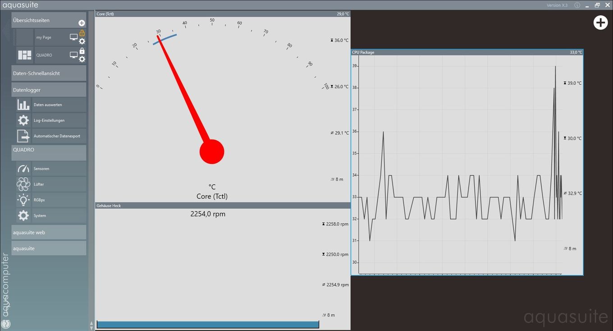Click the sidebar scroll arrows at bottom
The height and width of the screenshot is (331, 613).
(91, 325)
